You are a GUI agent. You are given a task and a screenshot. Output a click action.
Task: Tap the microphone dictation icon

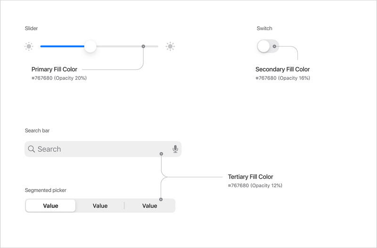pyautogui.click(x=175, y=149)
